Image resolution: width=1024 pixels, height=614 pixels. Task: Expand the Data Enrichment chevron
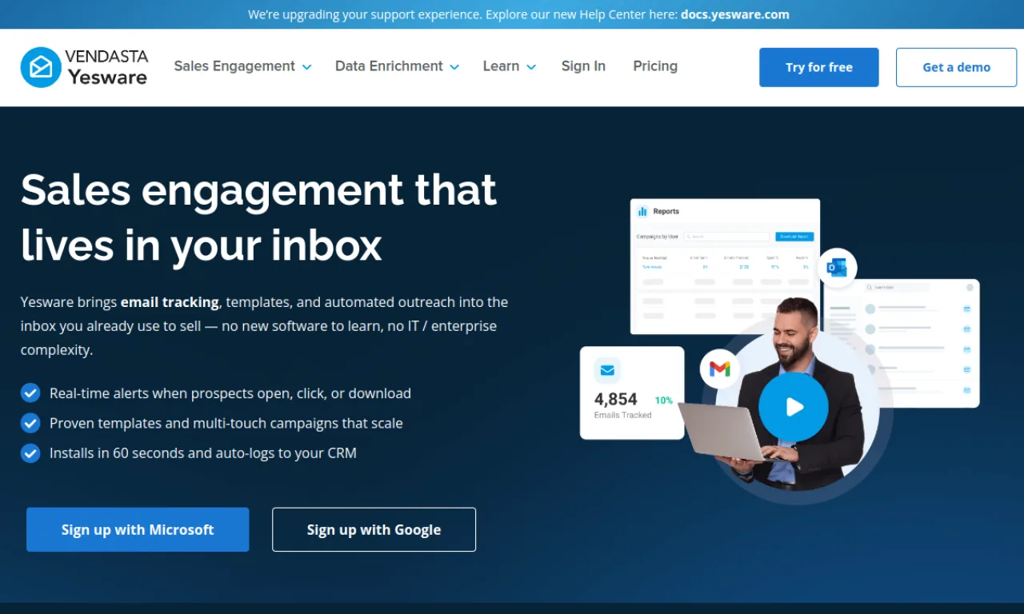click(x=454, y=67)
